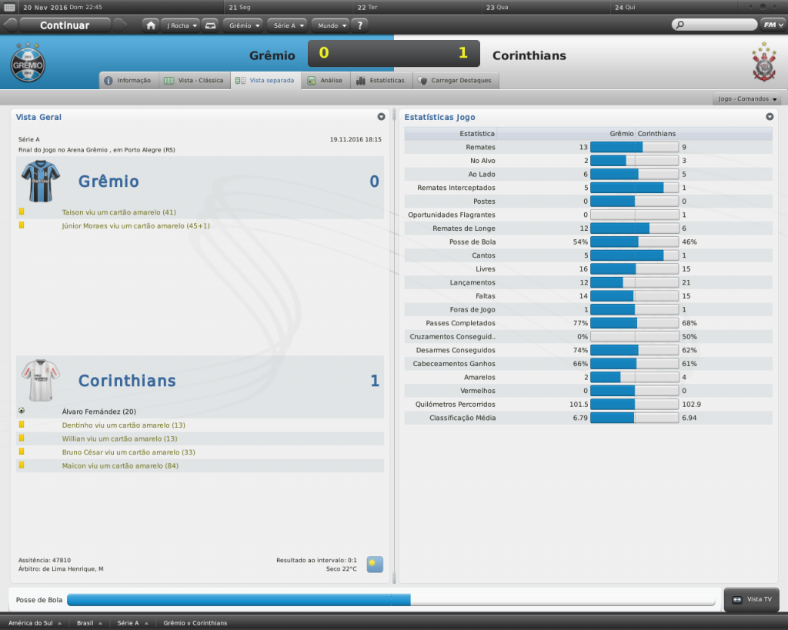Click the calendar icon at top left

tap(9, 7)
